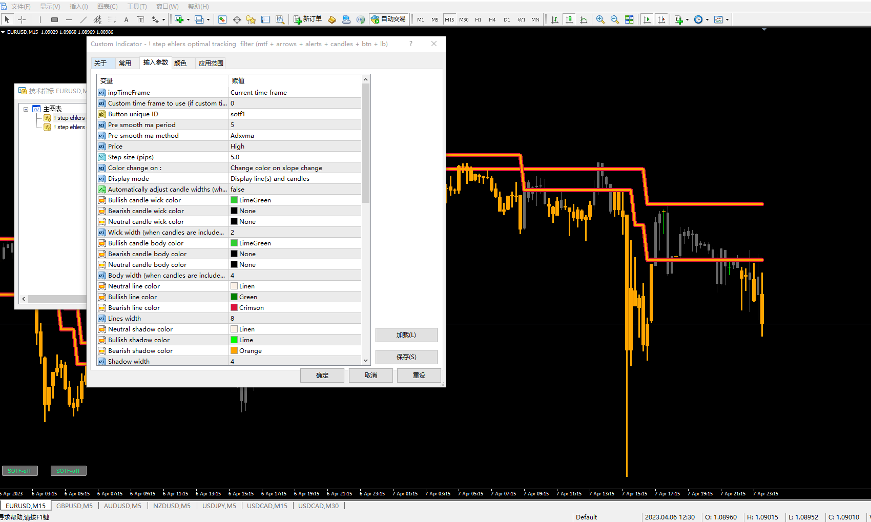Collapse the 主图表 tree node
871x522 pixels.
tap(26, 109)
